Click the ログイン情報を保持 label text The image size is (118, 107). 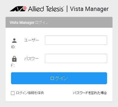pyautogui.click(x=30, y=93)
